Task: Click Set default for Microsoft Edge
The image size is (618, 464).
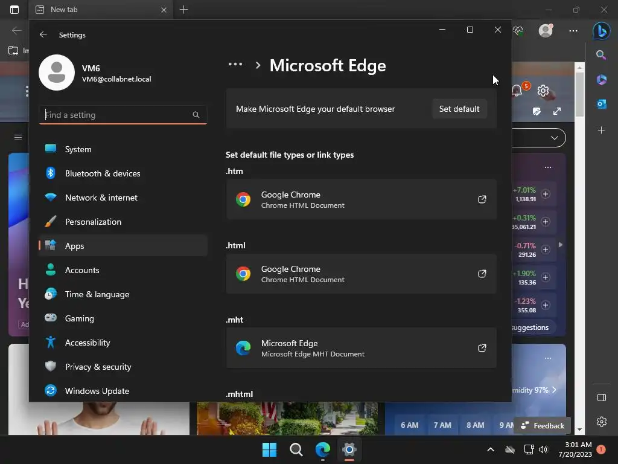Action: [x=459, y=109]
